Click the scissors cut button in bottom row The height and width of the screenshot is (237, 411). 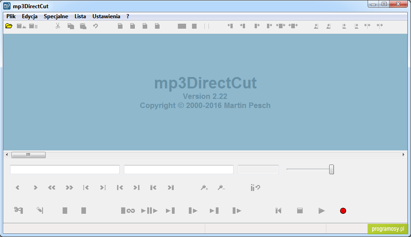(18, 211)
